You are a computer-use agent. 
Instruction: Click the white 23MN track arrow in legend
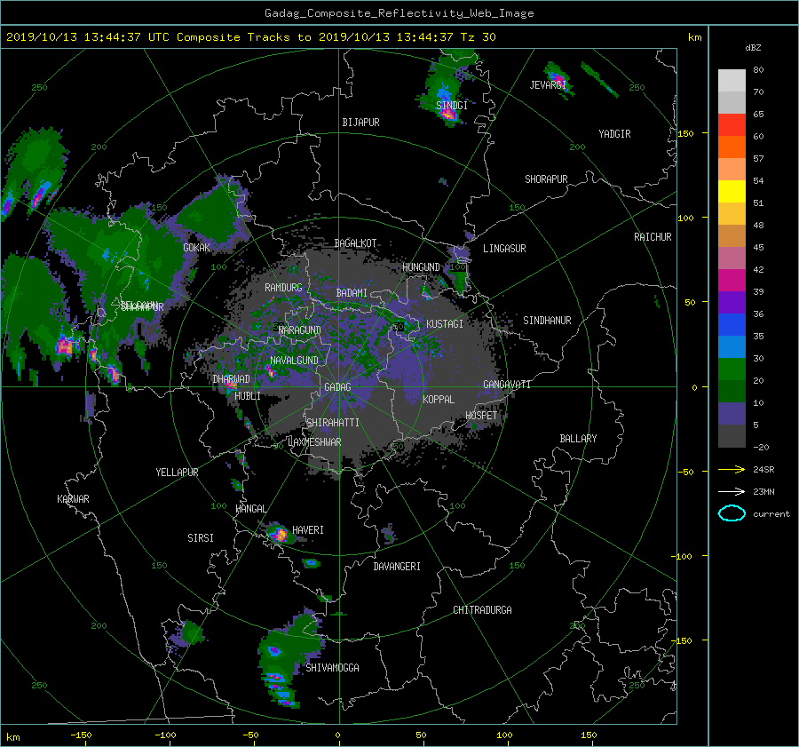(x=732, y=491)
